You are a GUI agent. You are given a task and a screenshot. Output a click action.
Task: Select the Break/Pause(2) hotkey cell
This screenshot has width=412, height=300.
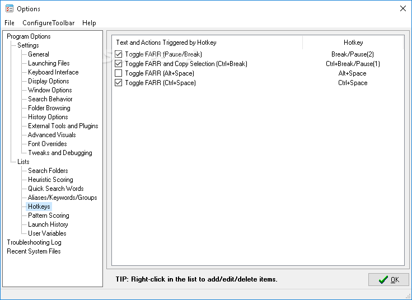(x=353, y=54)
